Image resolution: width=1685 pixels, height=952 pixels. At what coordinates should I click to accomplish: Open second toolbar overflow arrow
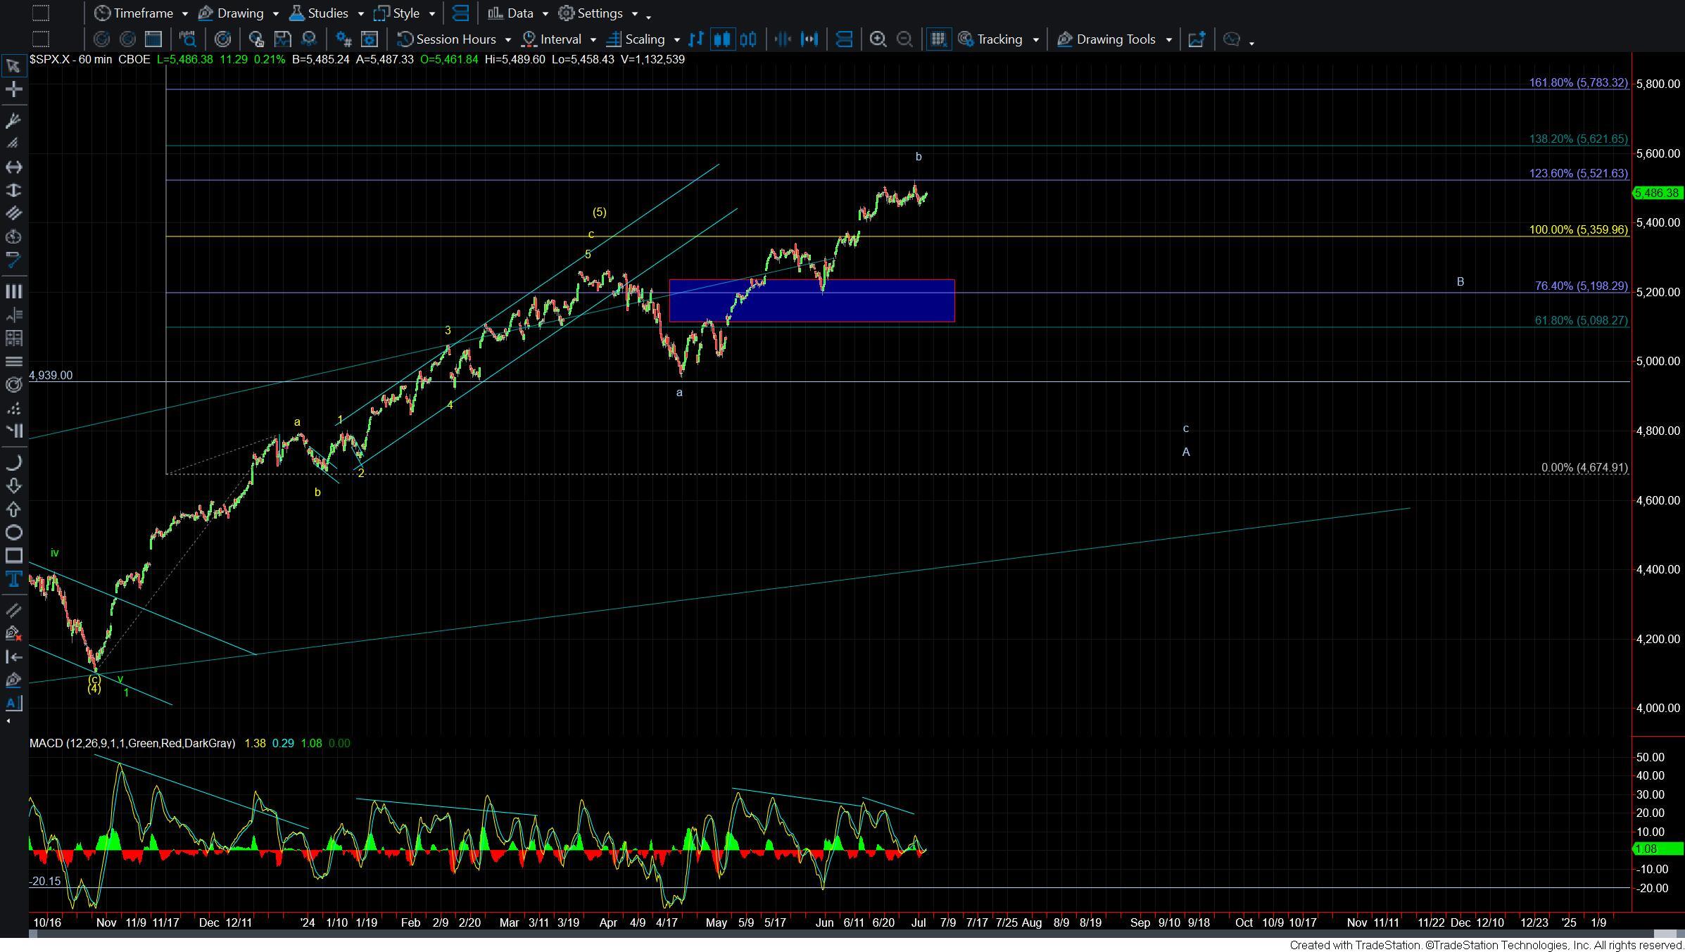[1251, 43]
